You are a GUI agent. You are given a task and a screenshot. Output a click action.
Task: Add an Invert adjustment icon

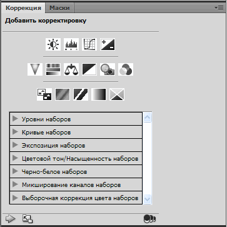click(44, 94)
